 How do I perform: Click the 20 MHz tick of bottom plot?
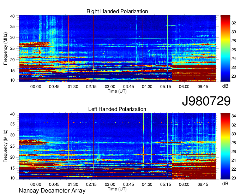[x=12, y=157]
